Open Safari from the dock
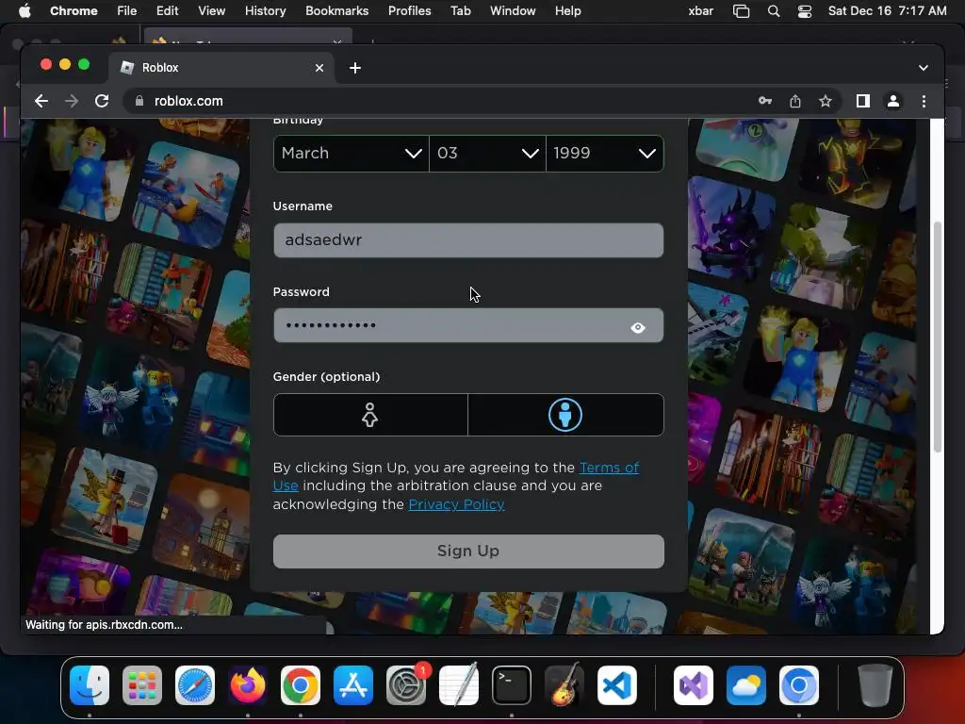The height and width of the screenshot is (724, 965). (x=195, y=685)
